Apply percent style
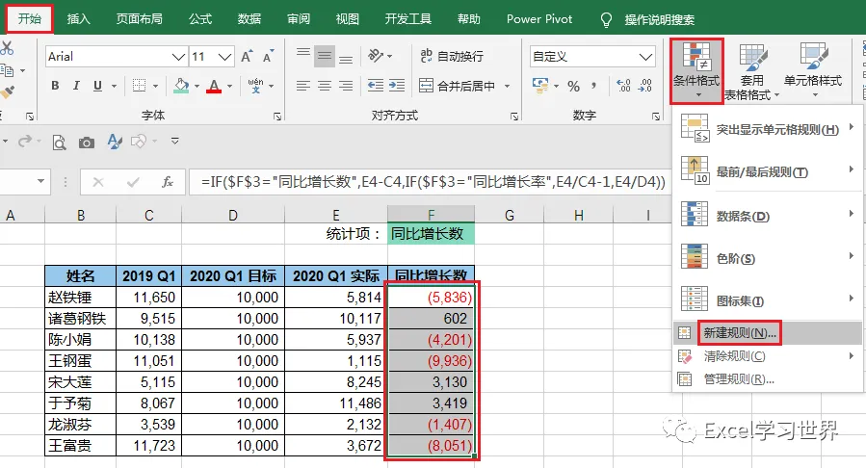This screenshot has width=866, height=468. 574,86
